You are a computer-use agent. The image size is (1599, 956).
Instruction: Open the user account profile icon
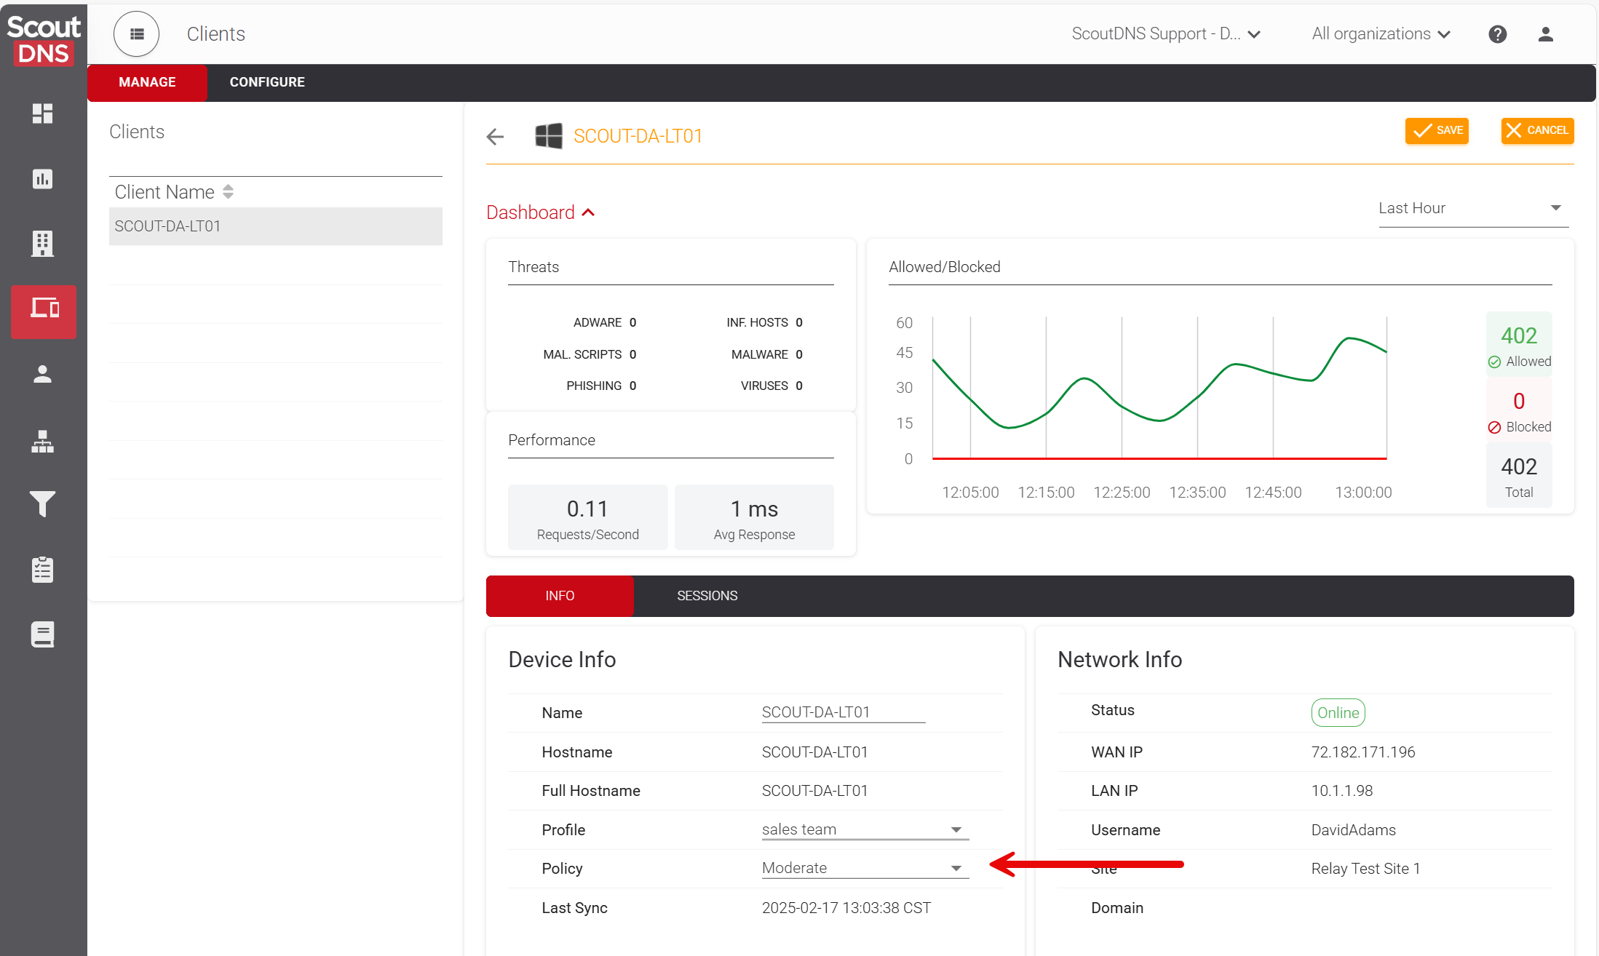click(1546, 34)
